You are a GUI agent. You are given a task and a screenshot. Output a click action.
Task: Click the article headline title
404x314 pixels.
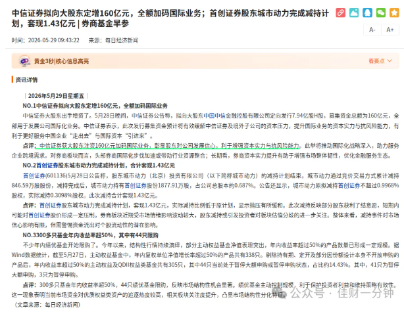(170, 18)
